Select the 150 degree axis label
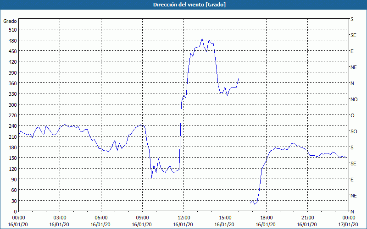This screenshot has height=229, width=367. [13, 158]
